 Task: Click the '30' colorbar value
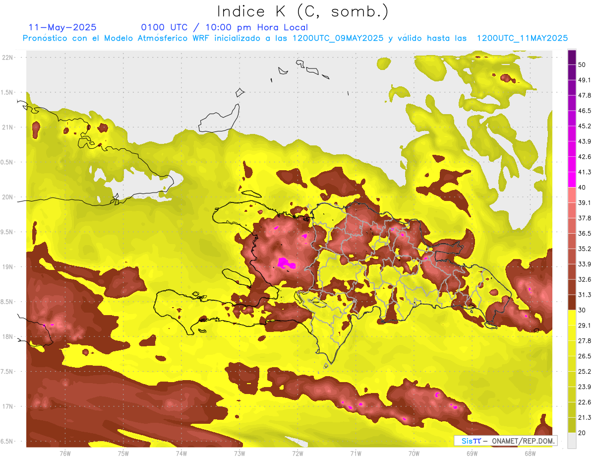(x=582, y=310)
